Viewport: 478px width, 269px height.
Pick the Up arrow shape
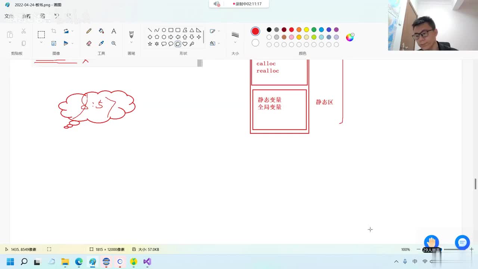pyautogui.click(x=184, y=37)
